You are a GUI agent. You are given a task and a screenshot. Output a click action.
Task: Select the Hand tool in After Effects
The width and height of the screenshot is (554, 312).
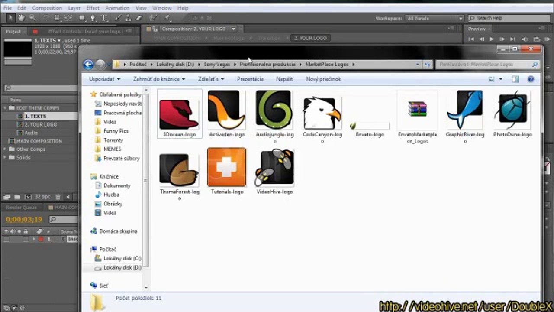(21, 18)
